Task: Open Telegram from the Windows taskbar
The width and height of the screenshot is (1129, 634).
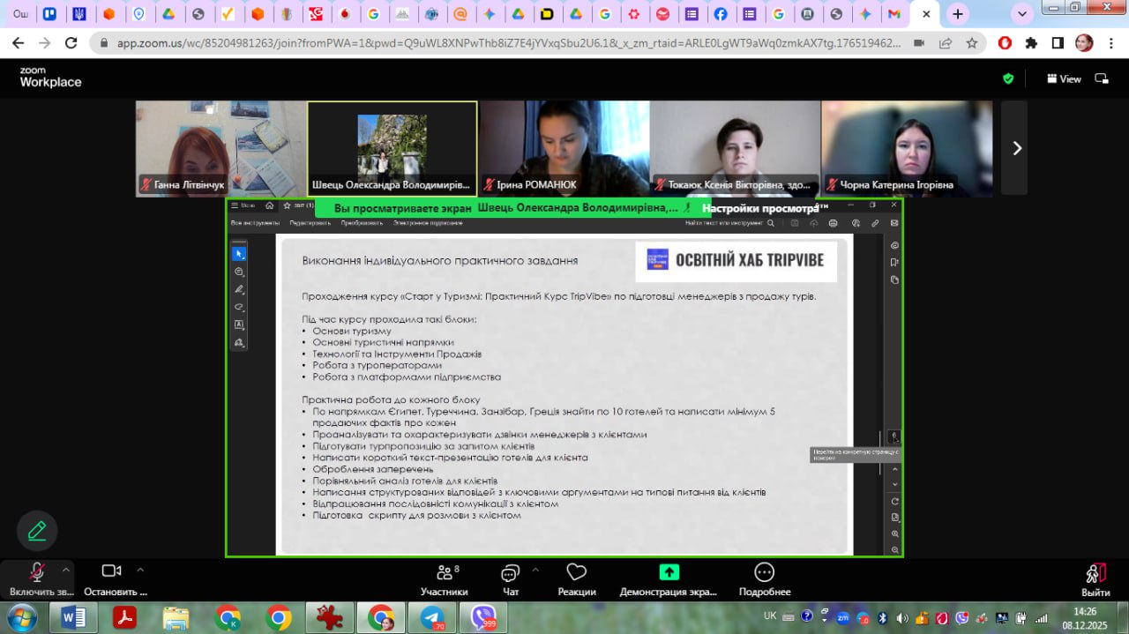Action: point(433,618)
